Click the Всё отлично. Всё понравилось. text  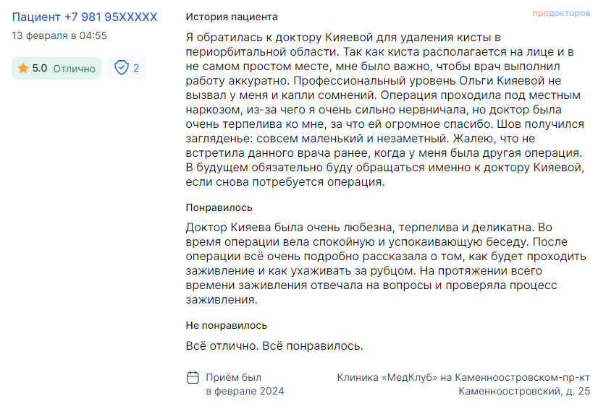[274, 345]
